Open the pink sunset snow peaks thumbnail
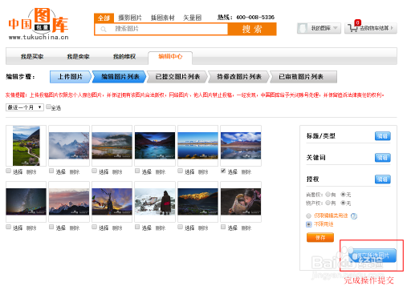The image size is (407, 290). point(69,202)
